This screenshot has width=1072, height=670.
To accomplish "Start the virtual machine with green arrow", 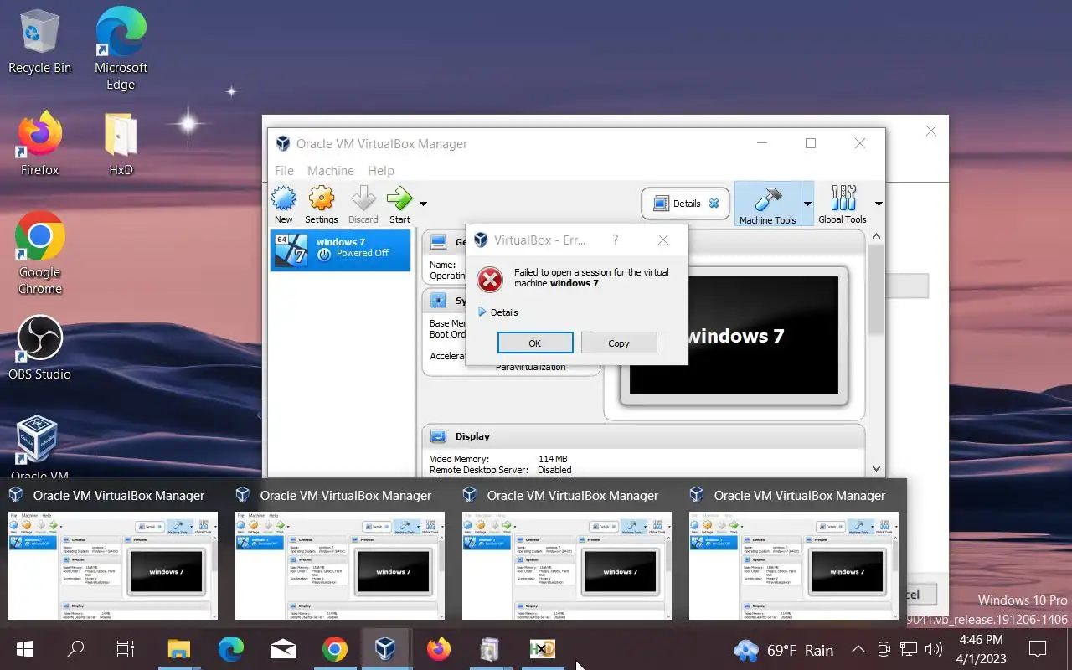I will tap(399, 205).
